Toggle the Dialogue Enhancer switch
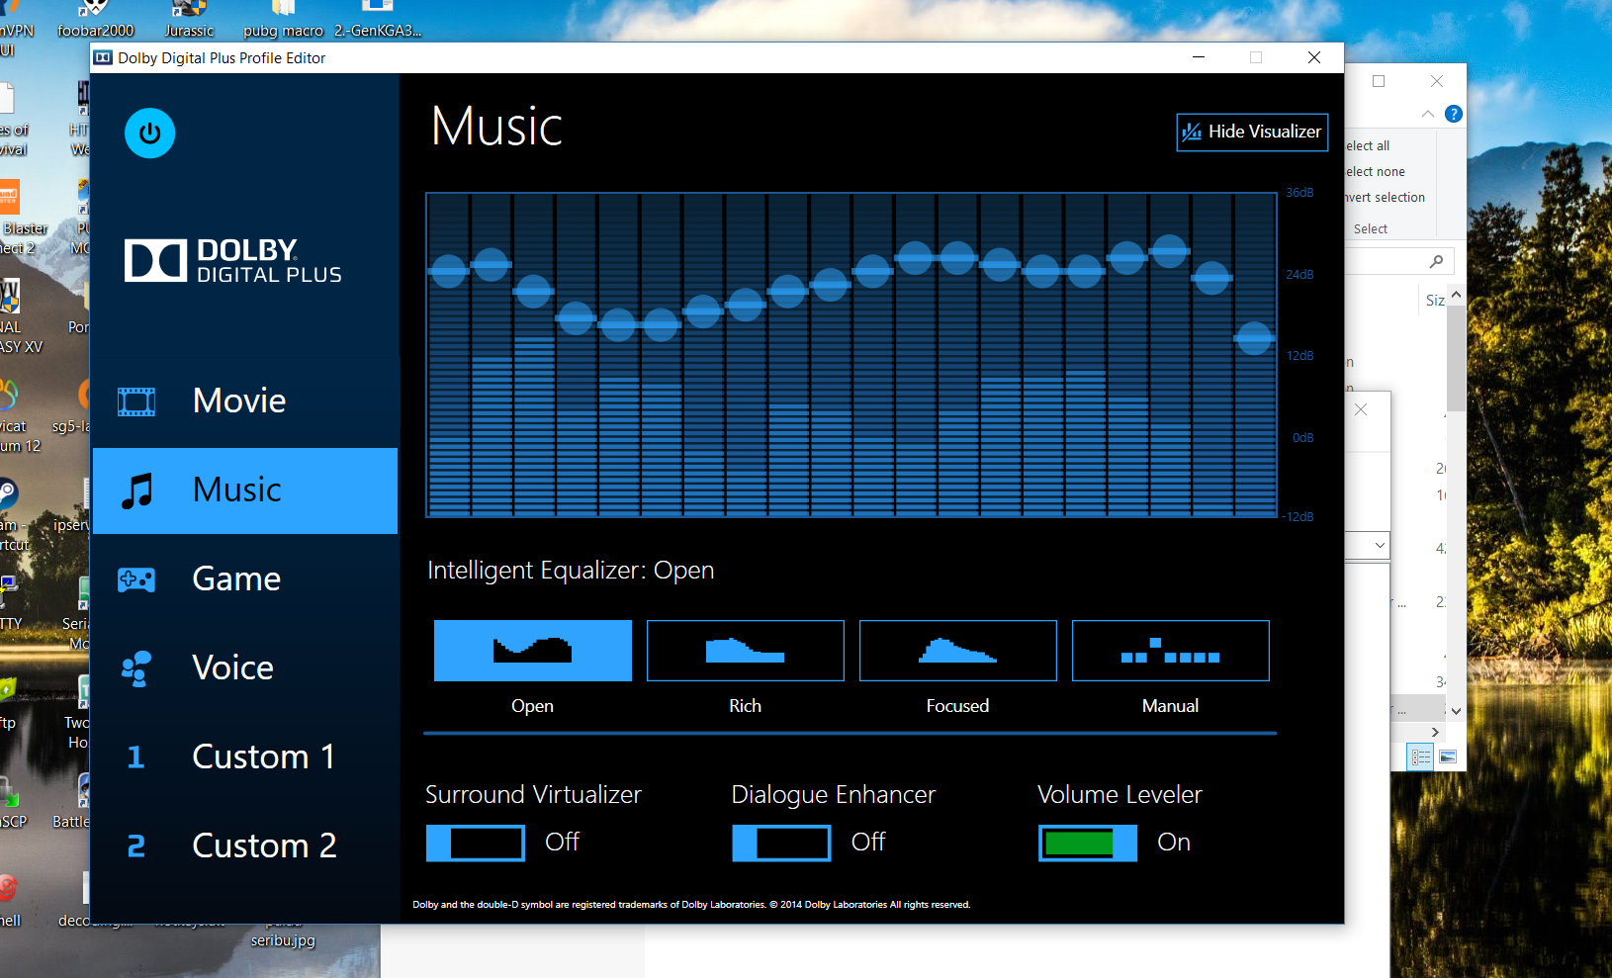This screenshot has width=1612, height=978. tap(781, 844)
